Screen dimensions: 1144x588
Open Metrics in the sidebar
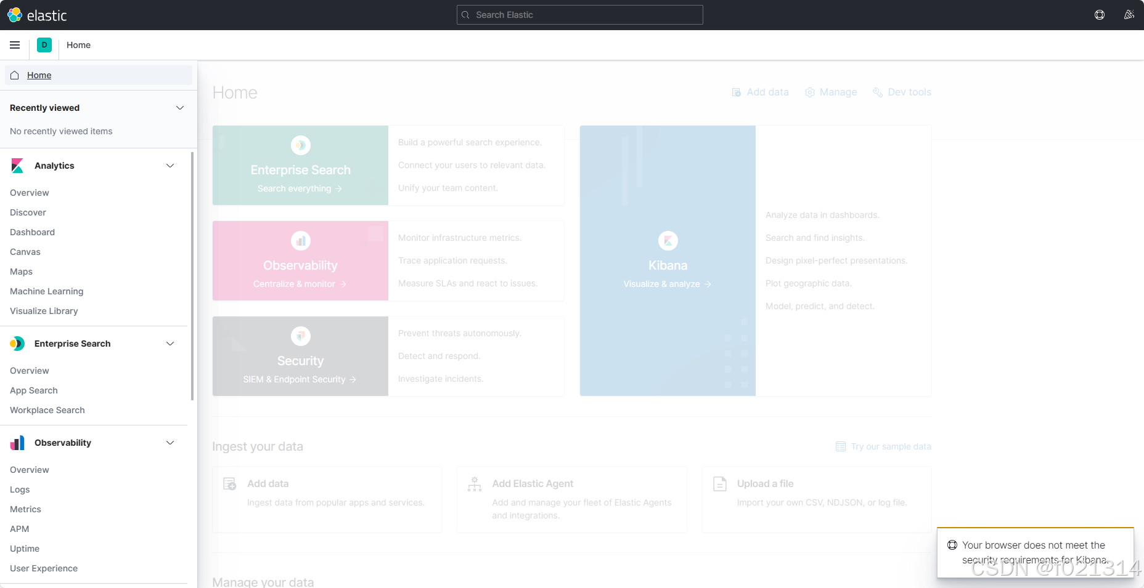(25, 509)
